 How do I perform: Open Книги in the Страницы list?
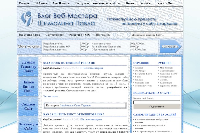click(x=138, y=77)
